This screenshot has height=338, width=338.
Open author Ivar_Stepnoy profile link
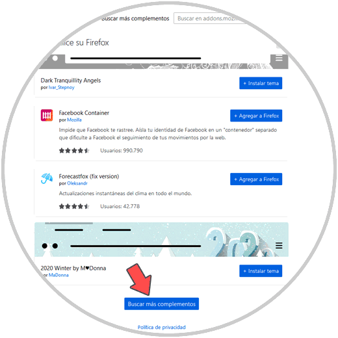pyautogui.click(x=62, y=87)
